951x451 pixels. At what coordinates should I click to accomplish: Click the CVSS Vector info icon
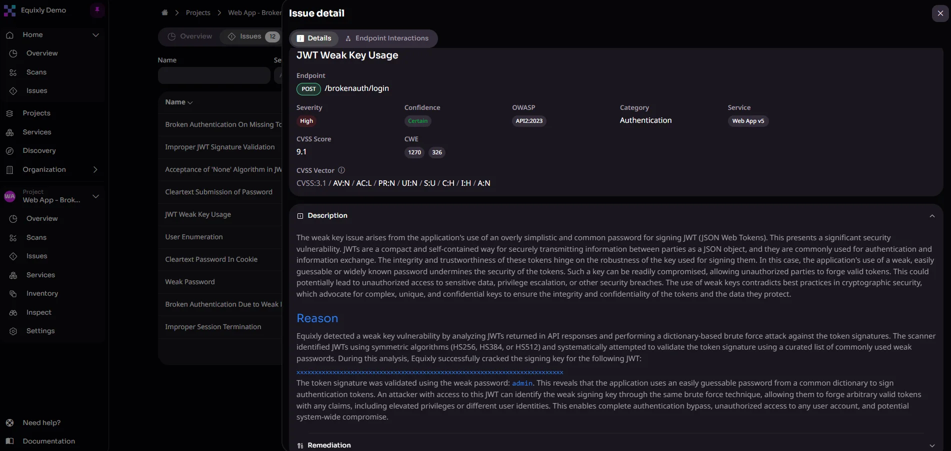[x=341, y=170]
